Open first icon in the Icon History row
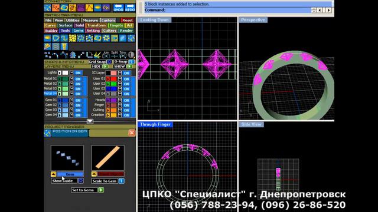This screenshot has width=378, height=212. pyautogui.click(x=47, y=8)
